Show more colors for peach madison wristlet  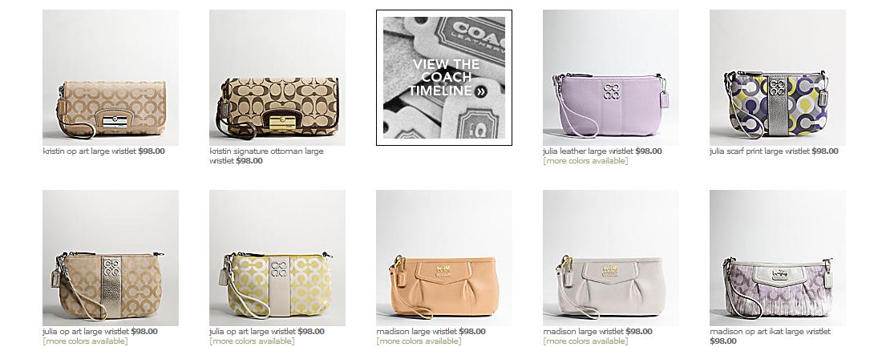point(419,341)
